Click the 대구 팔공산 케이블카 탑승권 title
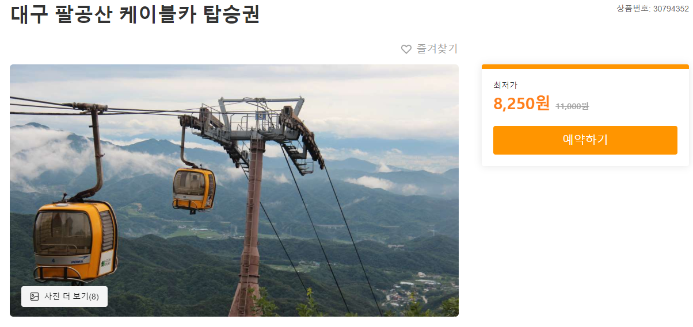Screen dimensions: 693x327 (x=135, y=14)
